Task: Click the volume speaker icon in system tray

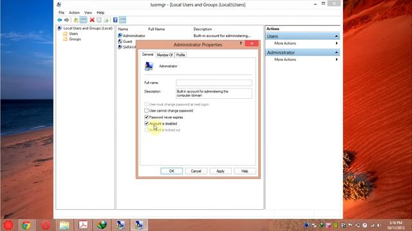Action: [379, 225]
